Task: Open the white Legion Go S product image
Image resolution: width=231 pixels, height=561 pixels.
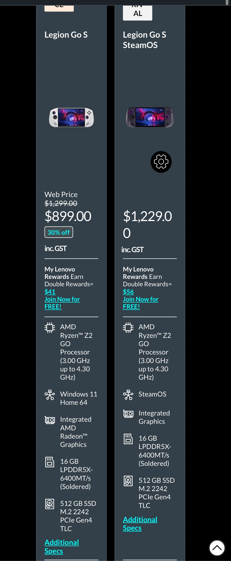Action: click(71, 117)
